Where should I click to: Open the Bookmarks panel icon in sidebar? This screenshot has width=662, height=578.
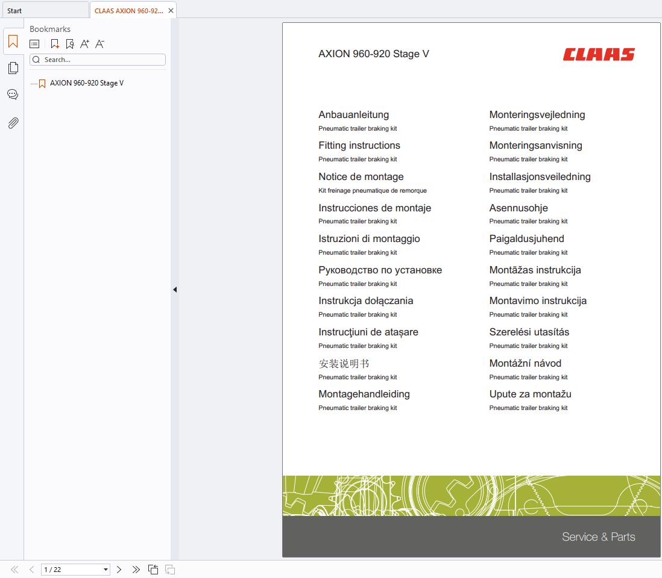point(13,42)
